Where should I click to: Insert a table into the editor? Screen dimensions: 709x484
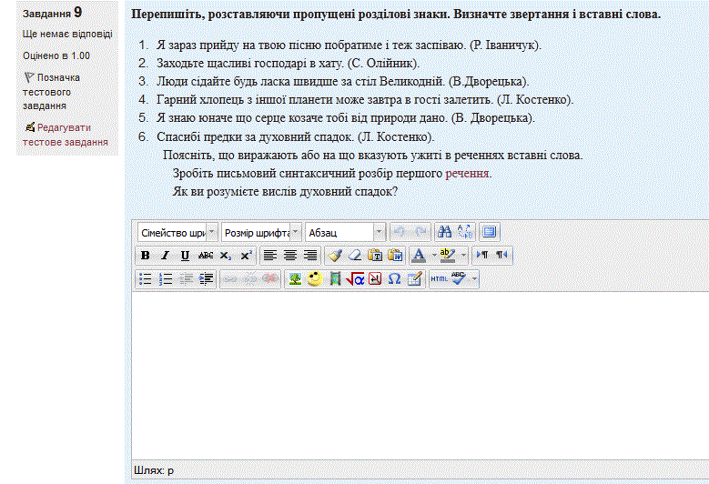pos(415,278)
